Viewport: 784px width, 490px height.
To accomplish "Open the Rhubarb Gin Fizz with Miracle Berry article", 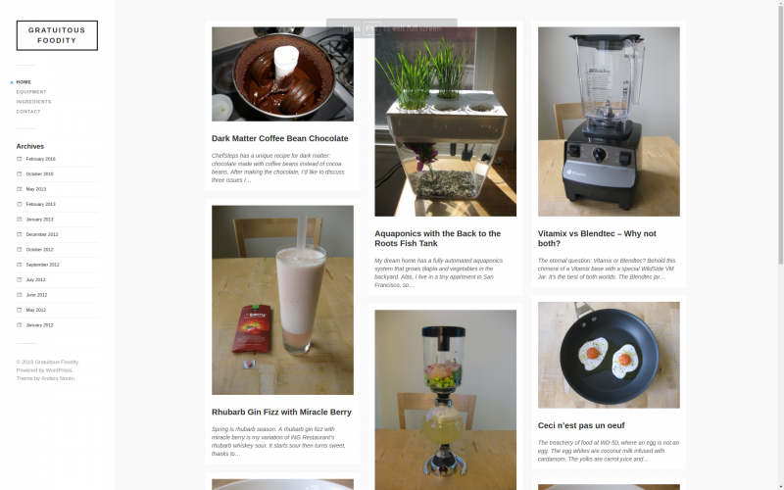I will coord(281,412).
